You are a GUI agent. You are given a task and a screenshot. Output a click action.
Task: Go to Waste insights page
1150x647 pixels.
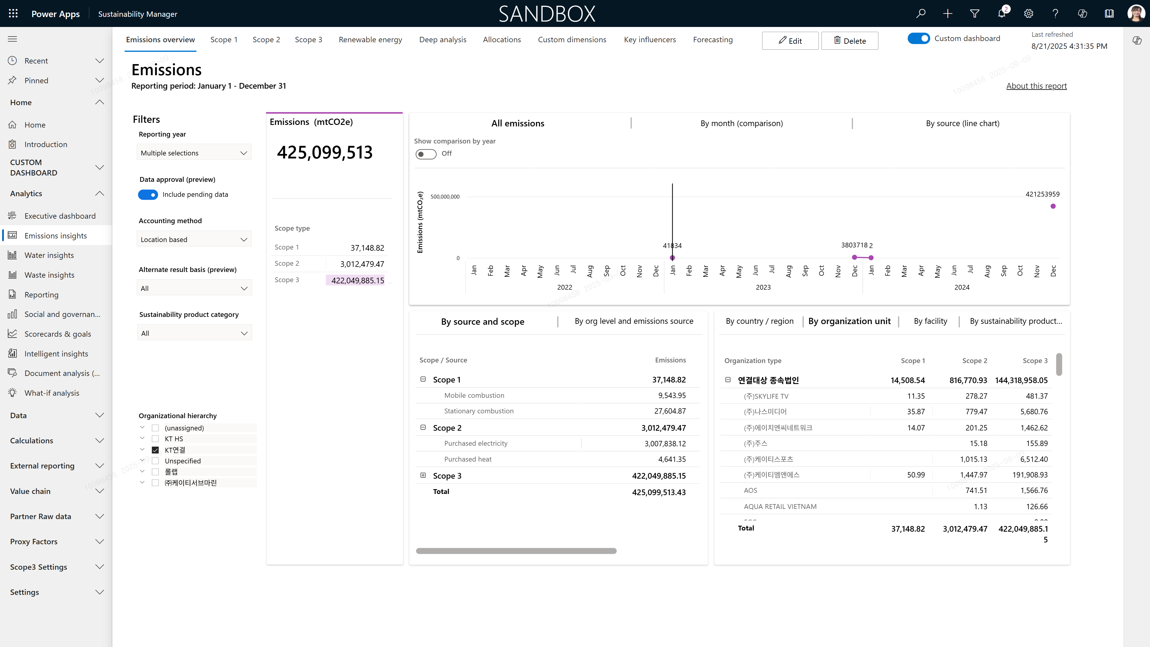(x=49, y=275)
